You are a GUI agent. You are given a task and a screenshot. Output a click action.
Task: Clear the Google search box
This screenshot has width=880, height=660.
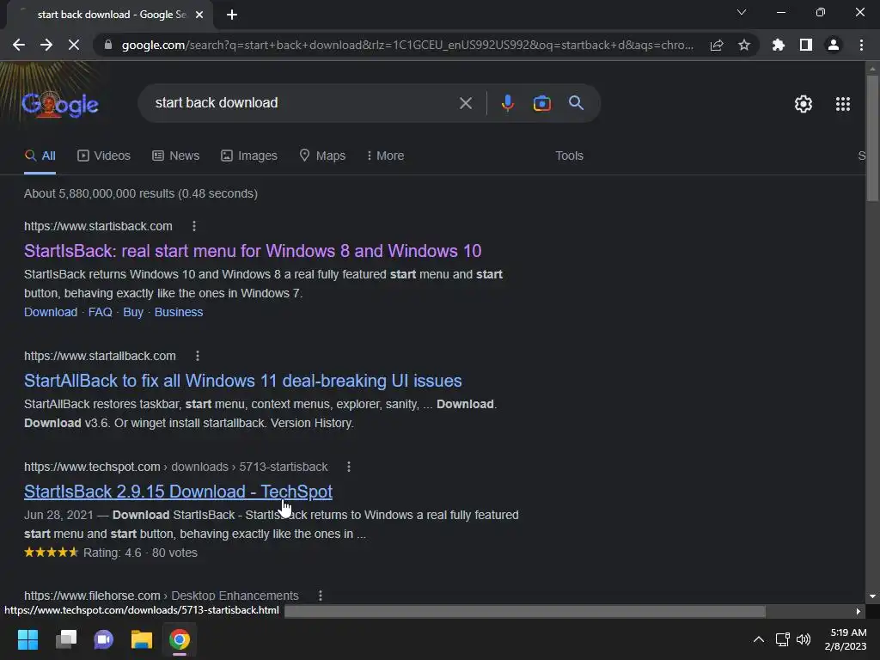pos(465,103)
